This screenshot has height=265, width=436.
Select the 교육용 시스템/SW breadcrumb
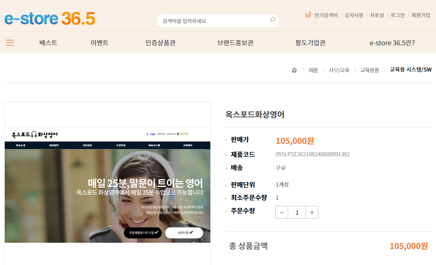point(411,69)
